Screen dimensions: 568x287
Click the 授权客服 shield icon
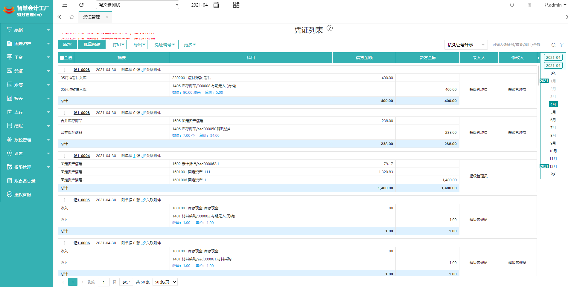[10, 194]
